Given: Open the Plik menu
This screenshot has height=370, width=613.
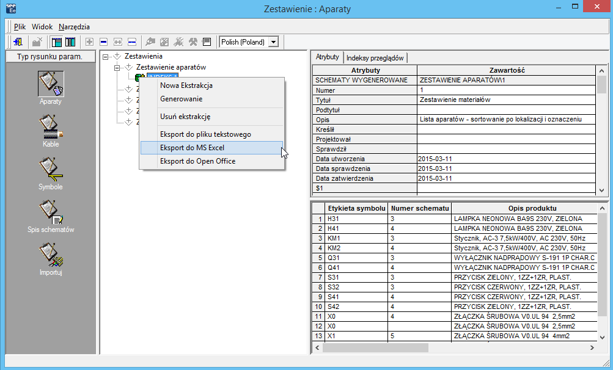Looking at the screenshot, I should coord(20,27).
